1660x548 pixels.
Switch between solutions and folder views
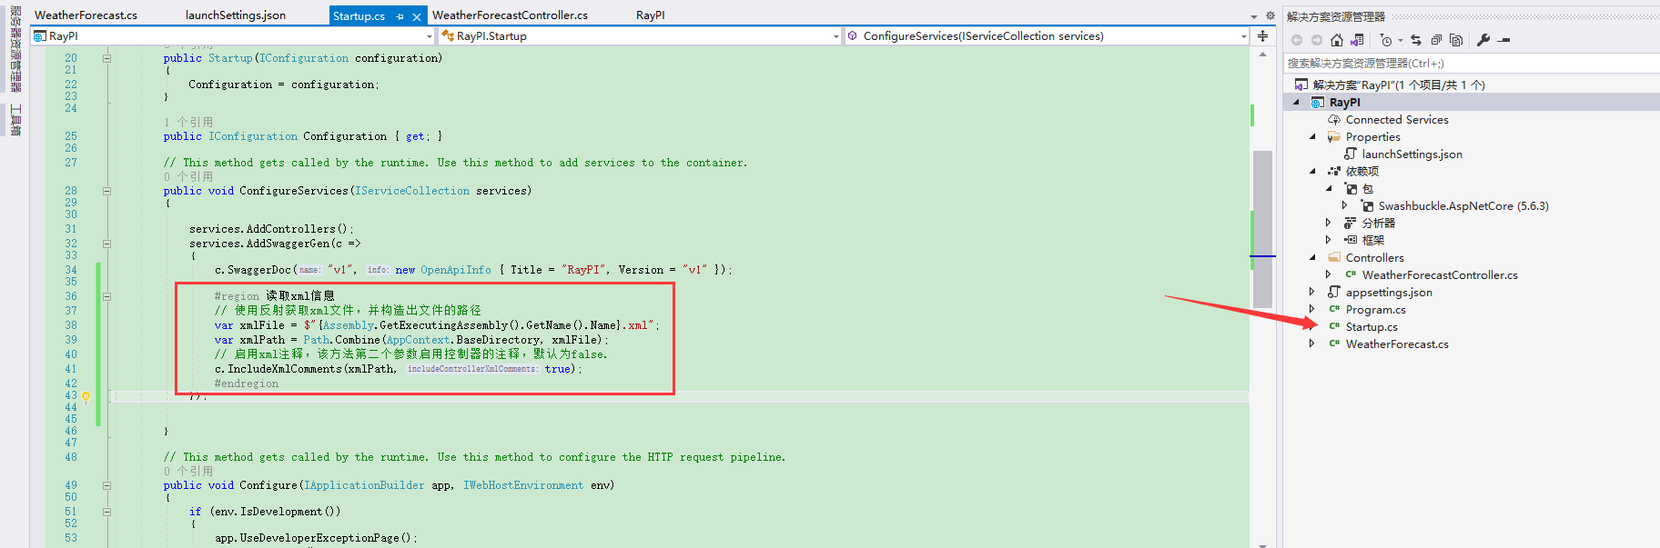[1357, 40]
